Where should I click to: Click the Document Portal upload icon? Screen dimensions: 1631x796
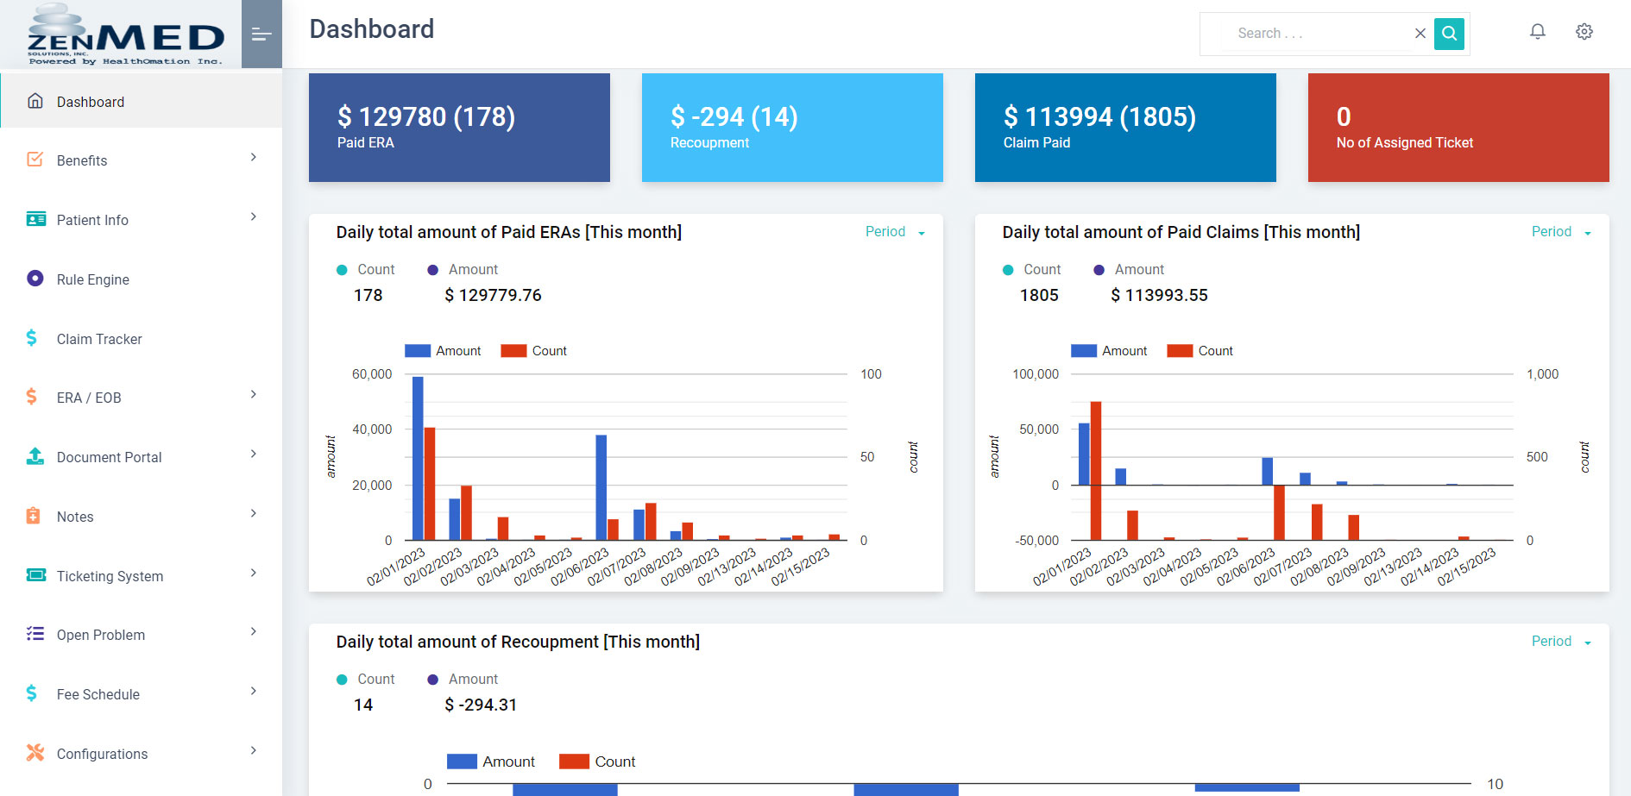35,456
